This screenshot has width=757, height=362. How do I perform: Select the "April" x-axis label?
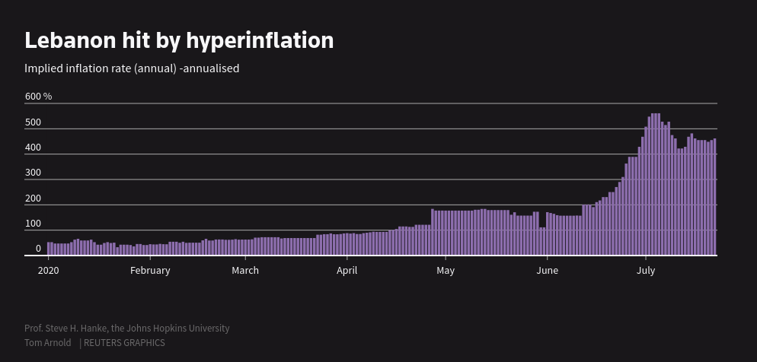coord(347,270)
